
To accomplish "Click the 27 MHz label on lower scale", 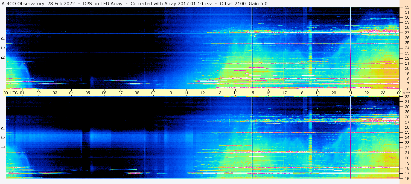I will [x=407, y=122].
